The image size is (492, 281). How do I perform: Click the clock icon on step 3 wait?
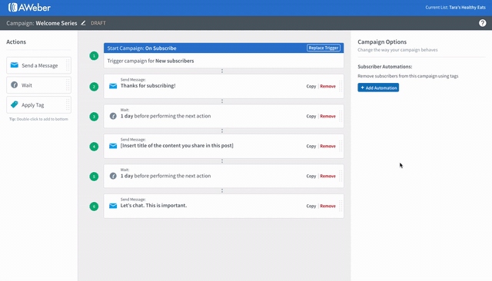pyautogui.click(x=113, y=116)
